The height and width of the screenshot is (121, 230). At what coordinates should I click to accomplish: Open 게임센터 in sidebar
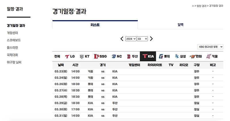coord(12,33)
